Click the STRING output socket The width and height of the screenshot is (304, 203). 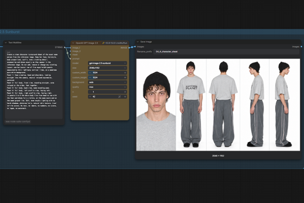pos(65,47)
